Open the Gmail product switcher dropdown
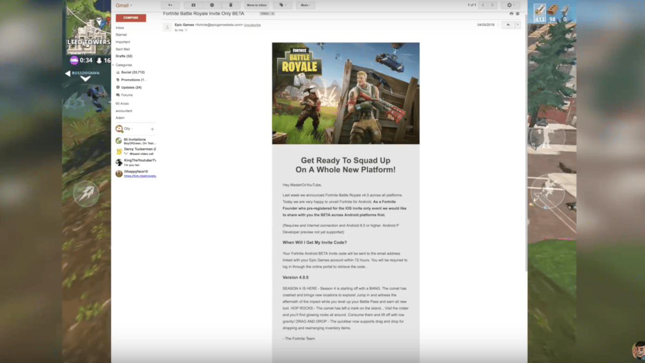The width and height of the screenshot is (645, 363). pos(124,5)
